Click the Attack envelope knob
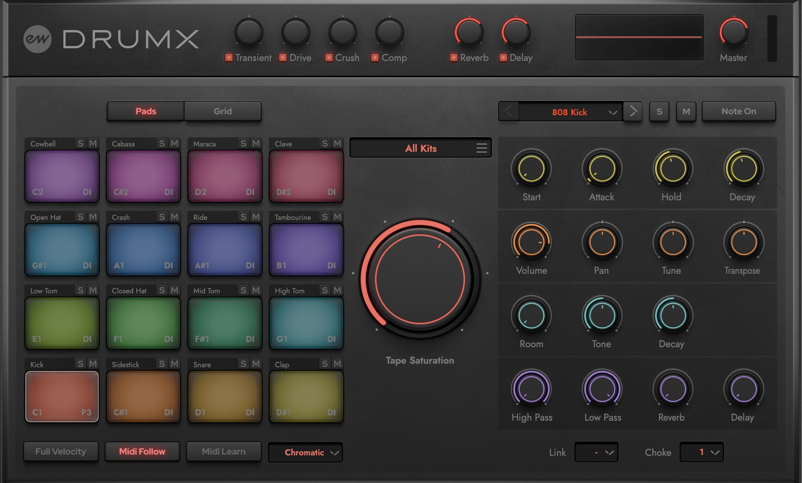This screenshot has height=483, width=802. pos(602,169)
